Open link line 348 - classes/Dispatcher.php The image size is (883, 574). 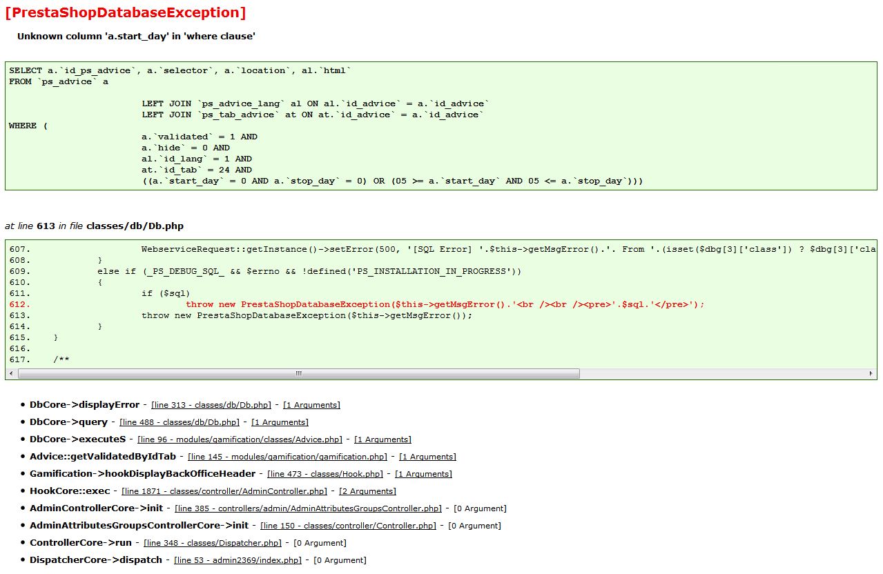point(213,543)
